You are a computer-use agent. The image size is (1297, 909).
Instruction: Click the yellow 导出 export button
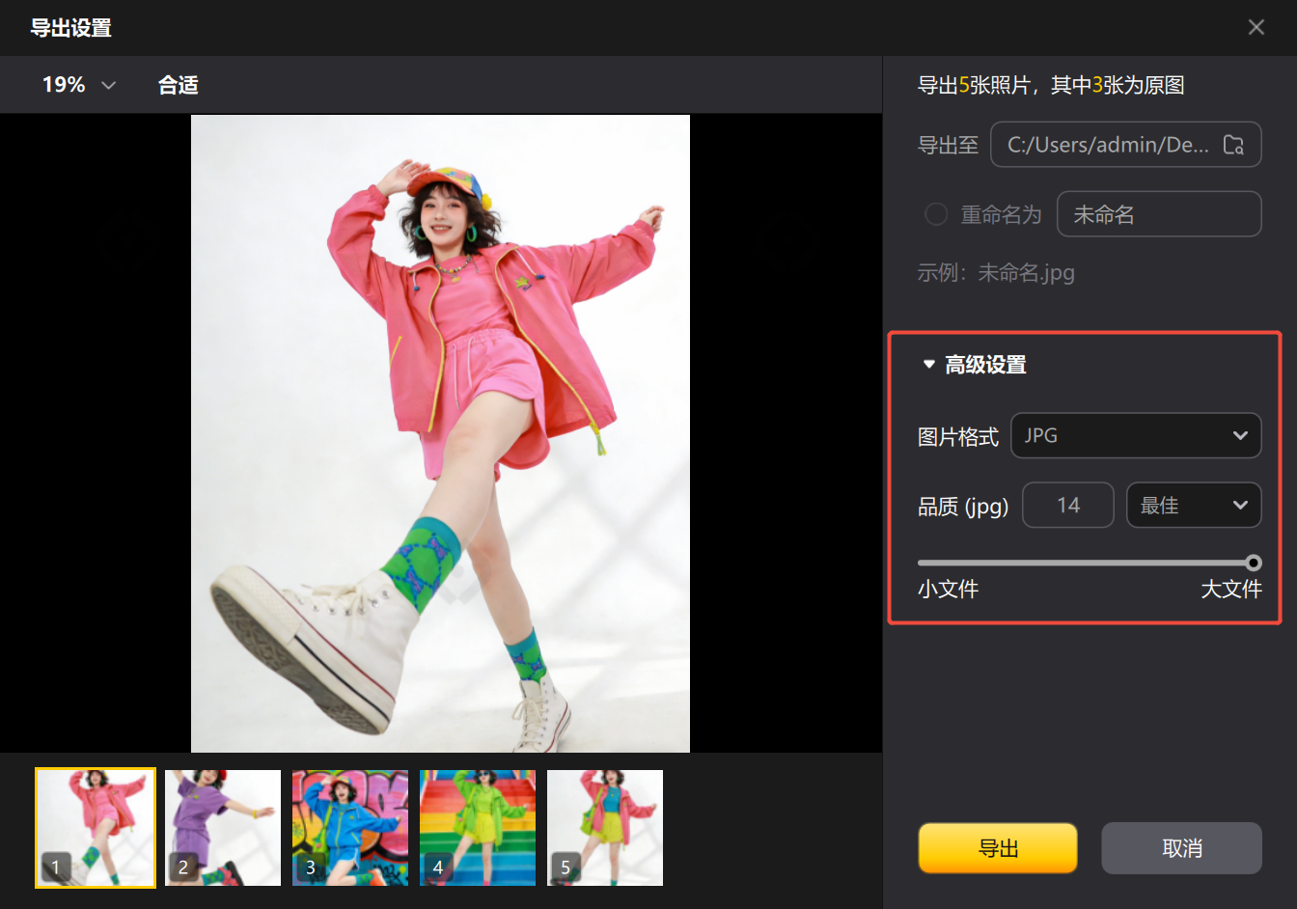997,848
